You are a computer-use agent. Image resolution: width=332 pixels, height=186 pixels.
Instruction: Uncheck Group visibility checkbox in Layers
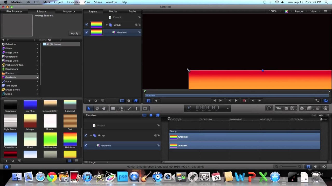(x=86, y=25)
